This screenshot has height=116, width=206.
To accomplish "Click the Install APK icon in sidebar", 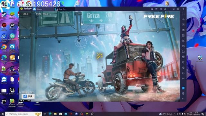I will [x=183, y=35].
